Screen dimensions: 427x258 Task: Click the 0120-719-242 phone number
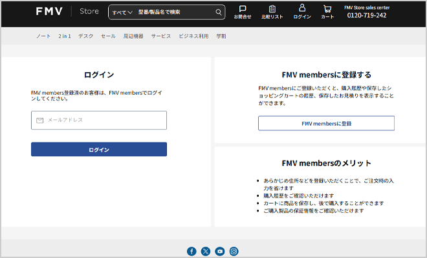coord(367,15)
